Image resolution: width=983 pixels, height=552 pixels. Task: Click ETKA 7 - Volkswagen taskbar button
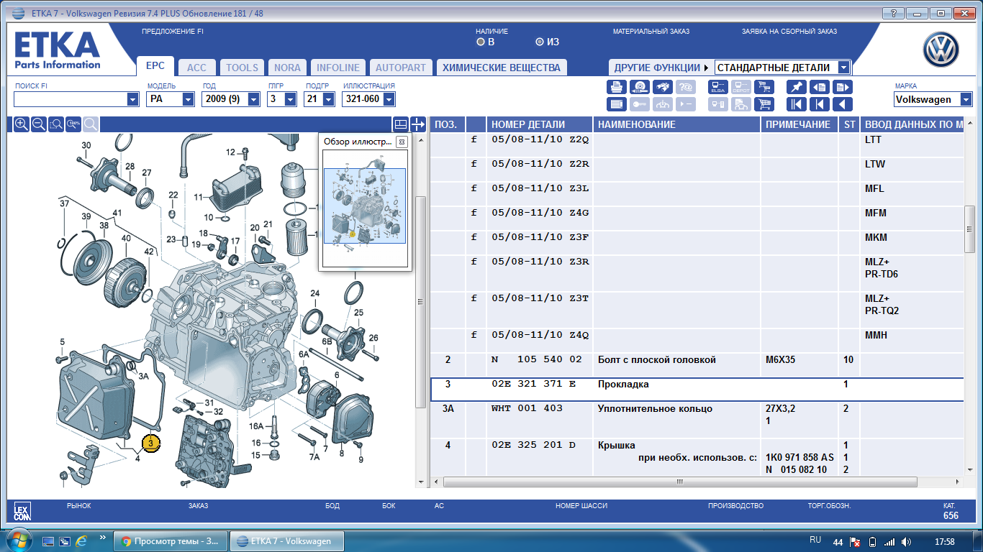tap(287, 541)
